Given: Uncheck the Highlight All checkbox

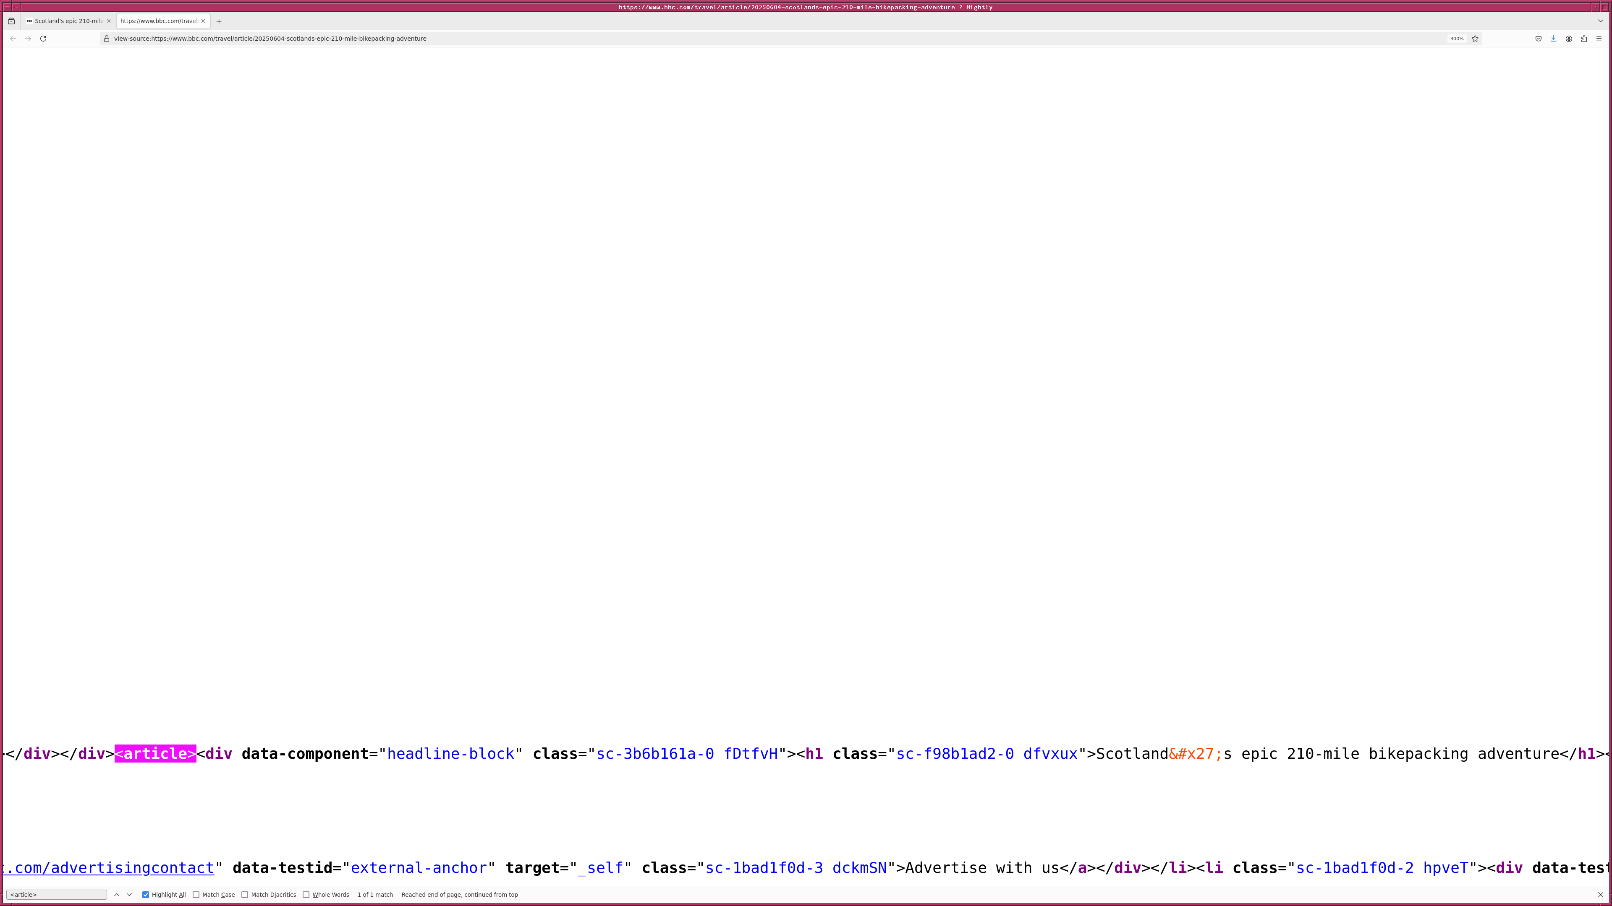Looking at the screenshot, I should (x=146, y=895).
